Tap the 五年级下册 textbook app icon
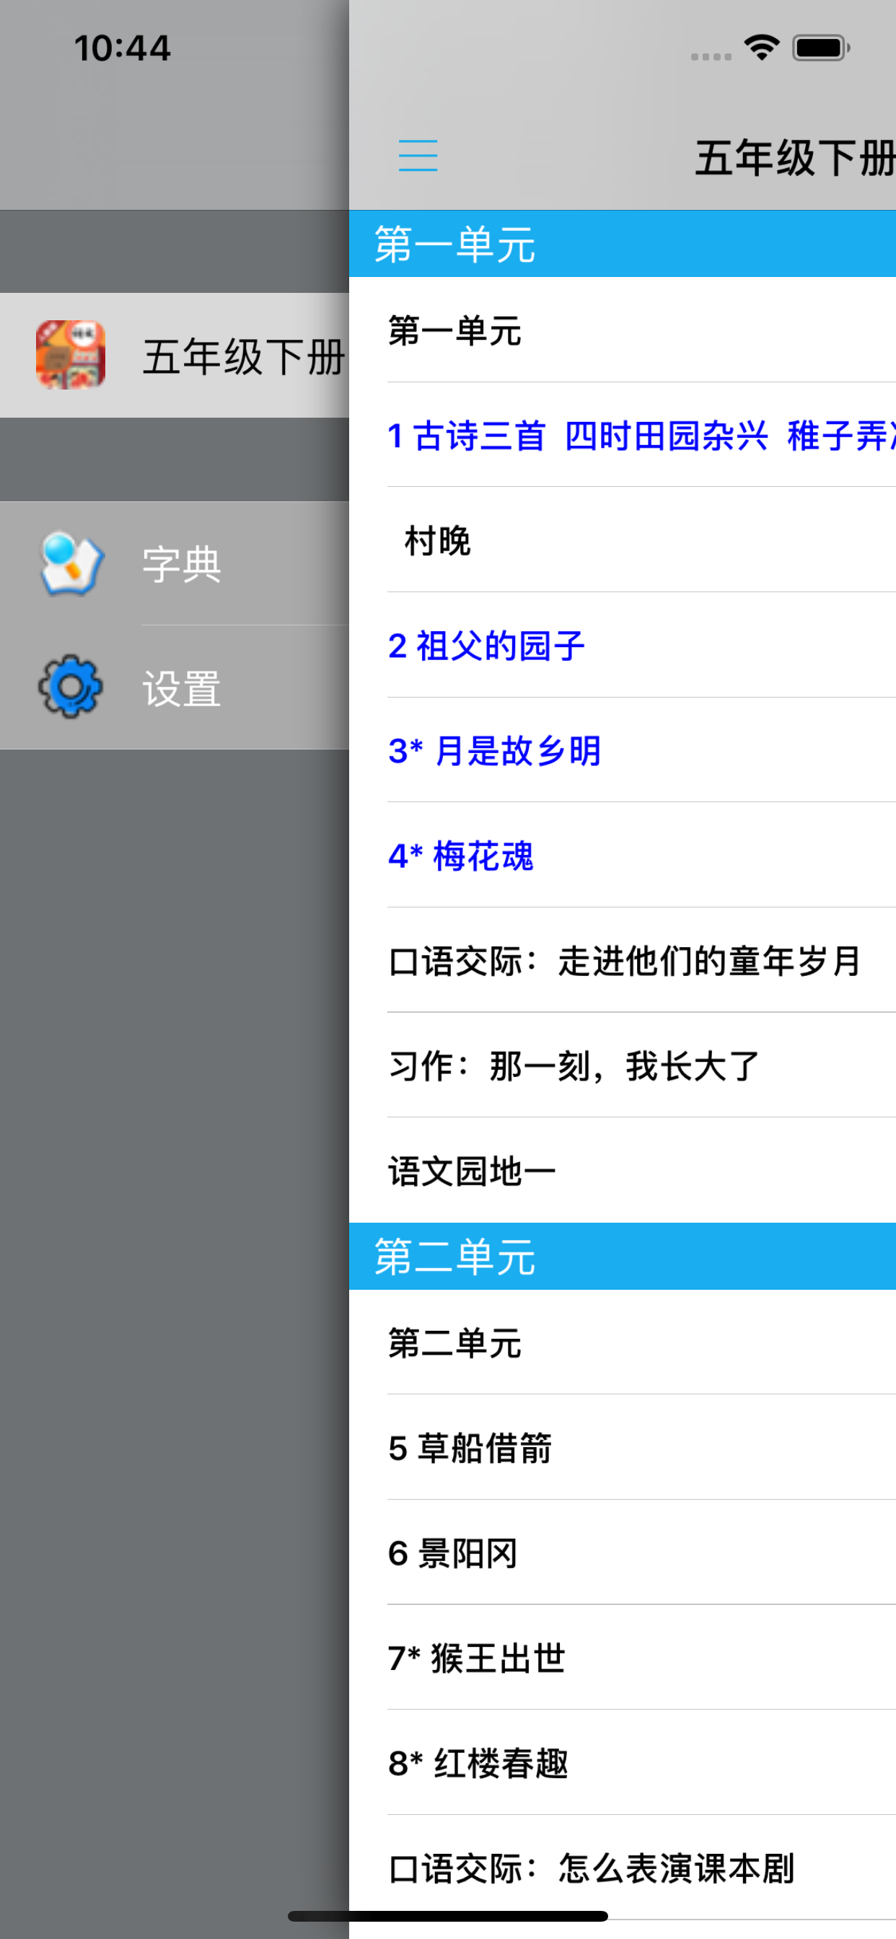 (x=71, y=354)
